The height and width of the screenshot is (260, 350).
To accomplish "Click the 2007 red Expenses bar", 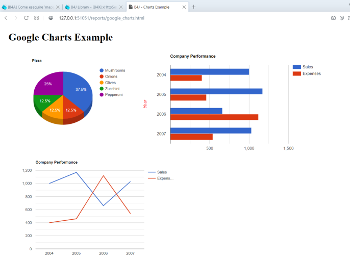I will [191, 137].
